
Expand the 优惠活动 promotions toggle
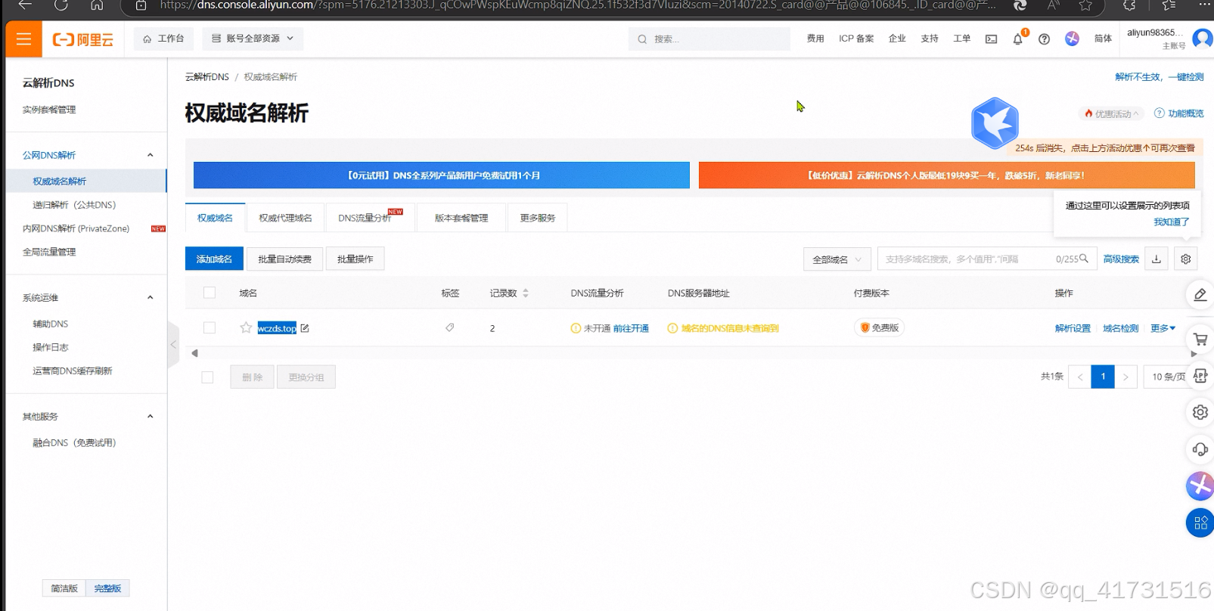(x=1111, y=114)
